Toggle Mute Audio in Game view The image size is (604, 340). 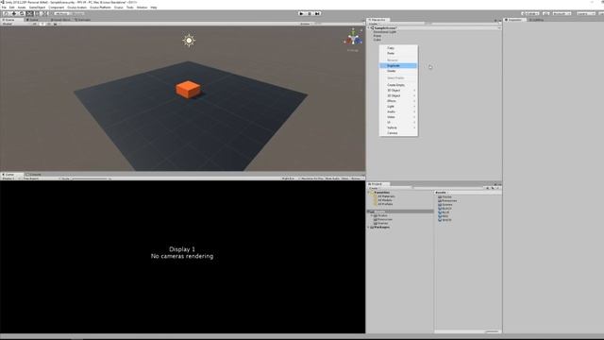click(x=332, y=178)
